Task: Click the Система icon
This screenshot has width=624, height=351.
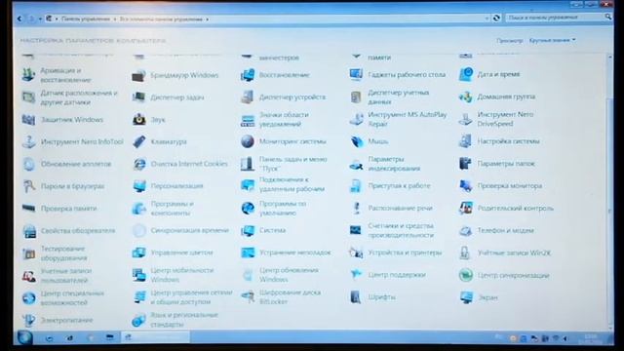Action: (x=248, y=230)
